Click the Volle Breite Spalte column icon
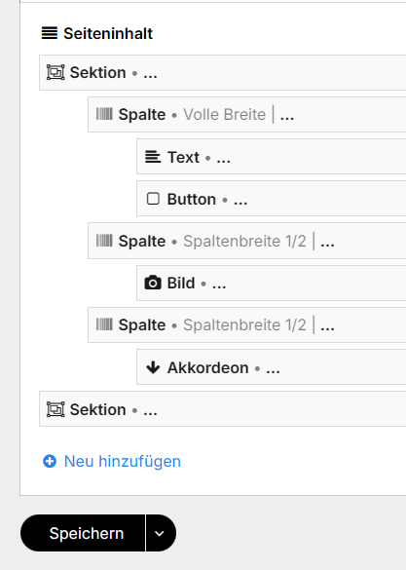Viewport: 406px width, 570px height. (104, 114)
